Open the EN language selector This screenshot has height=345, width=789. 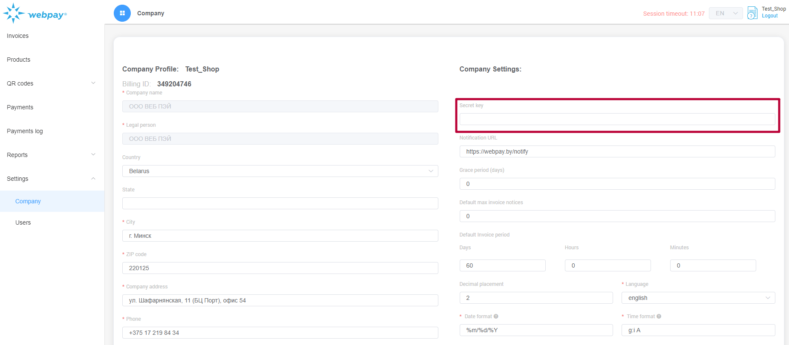click(x=726, y=13)
